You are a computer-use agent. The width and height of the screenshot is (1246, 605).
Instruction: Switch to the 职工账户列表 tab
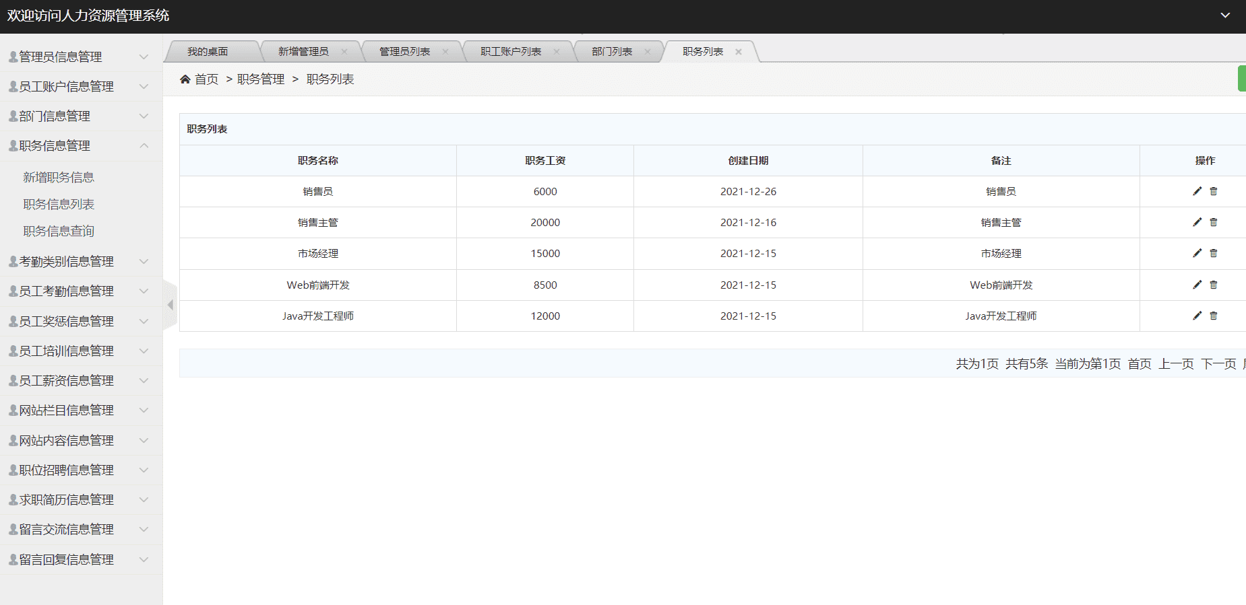[x=511, y=52]
